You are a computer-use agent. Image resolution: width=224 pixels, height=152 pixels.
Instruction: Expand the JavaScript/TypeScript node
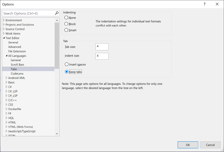coord(6,131)
